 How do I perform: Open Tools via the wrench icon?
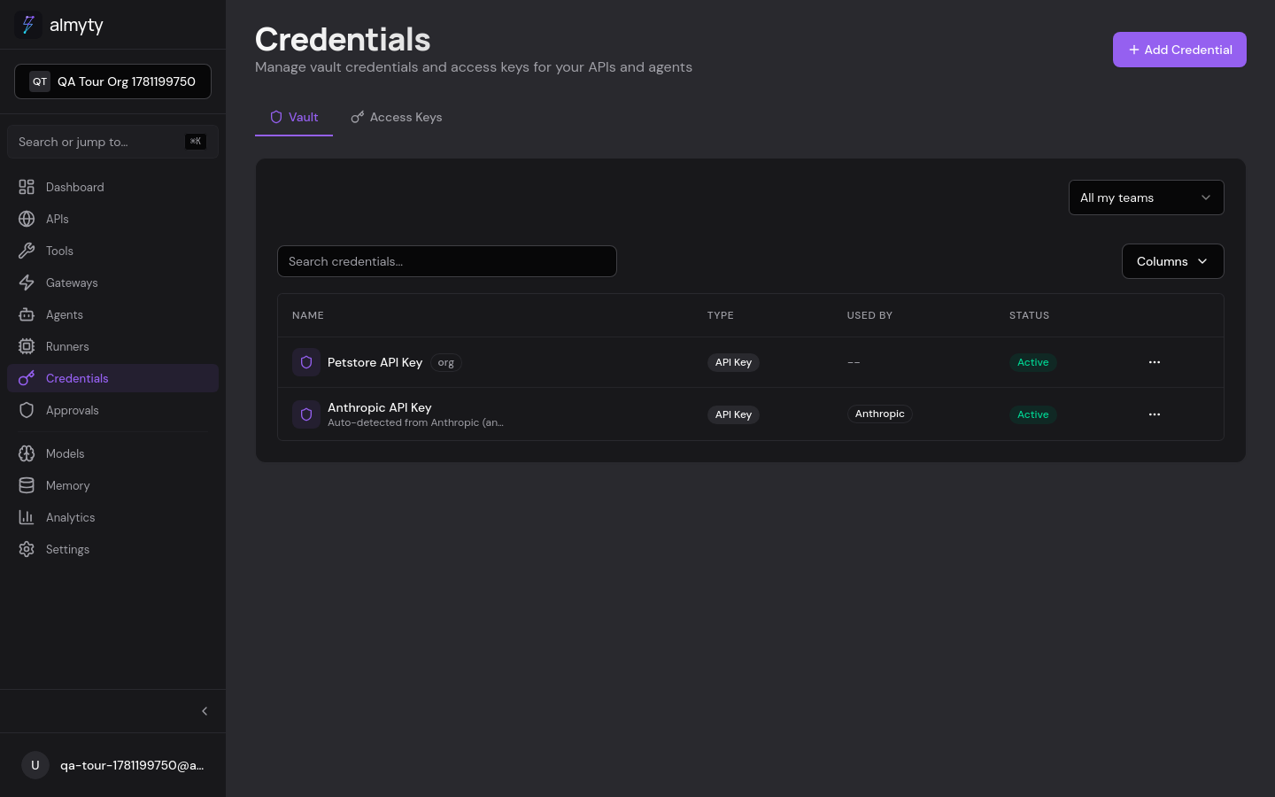click(27, 251)
